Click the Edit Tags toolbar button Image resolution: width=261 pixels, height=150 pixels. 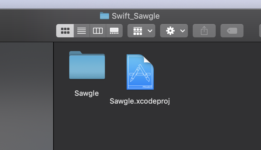232,31
